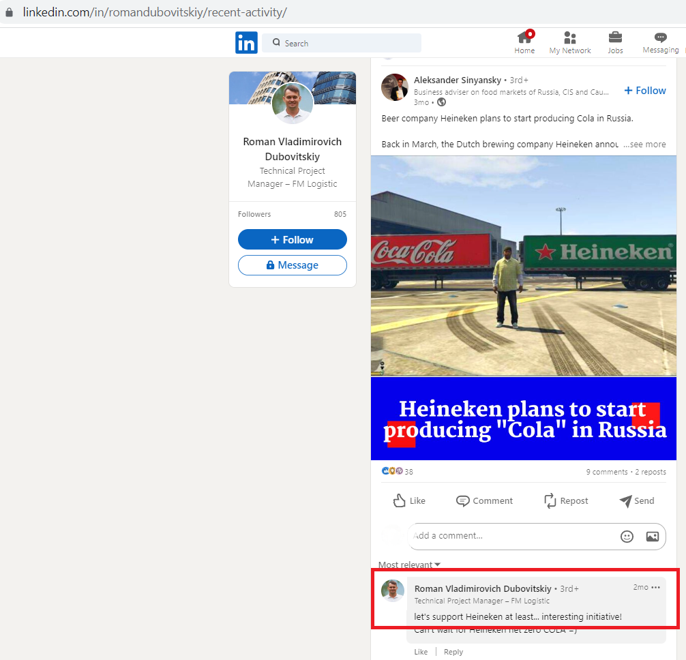Open commenter Roman Dubovitskiy's avatar
The height and width of the screenshot is (660, 686).
(x=392, y=591)
